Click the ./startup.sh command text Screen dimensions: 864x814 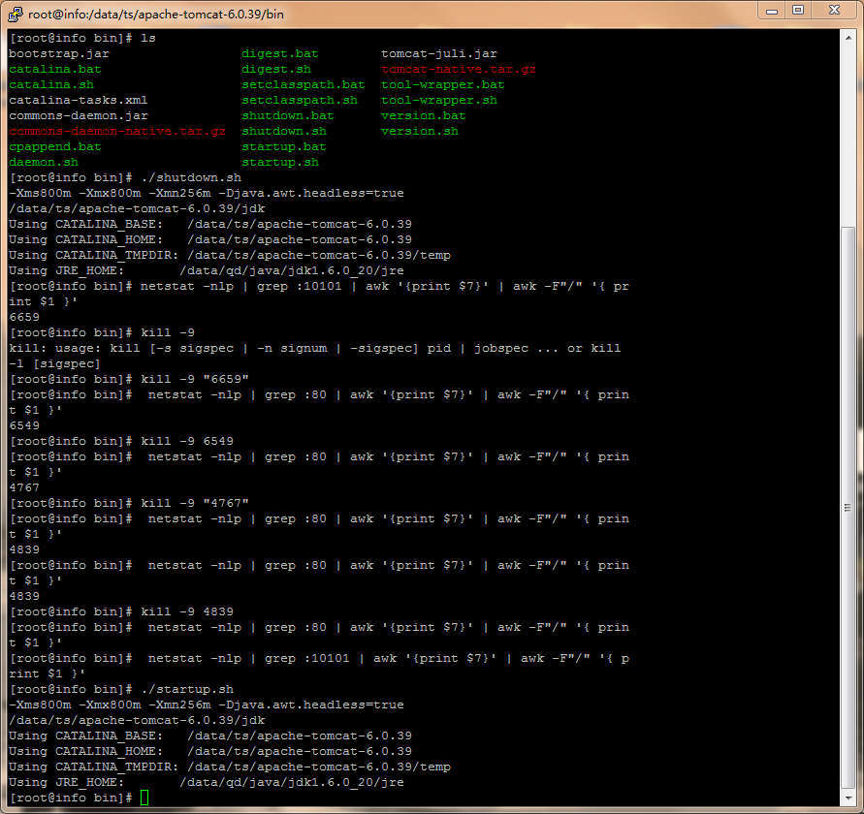pyautogui.click(x=187, y=689)
